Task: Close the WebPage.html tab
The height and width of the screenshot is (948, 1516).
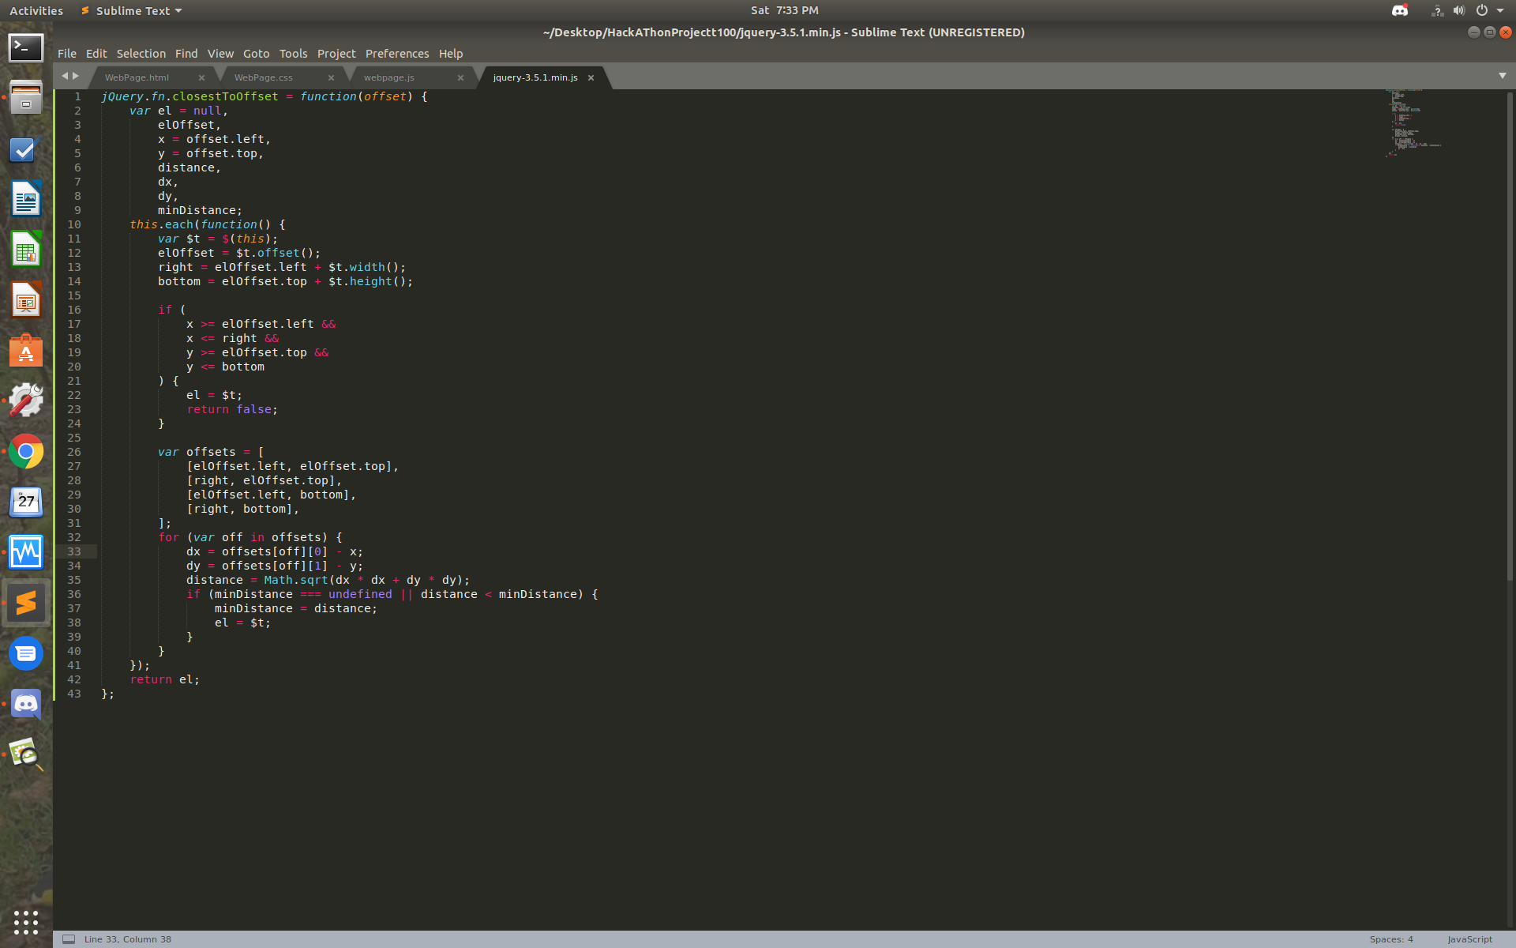Action: click(201, 77)
